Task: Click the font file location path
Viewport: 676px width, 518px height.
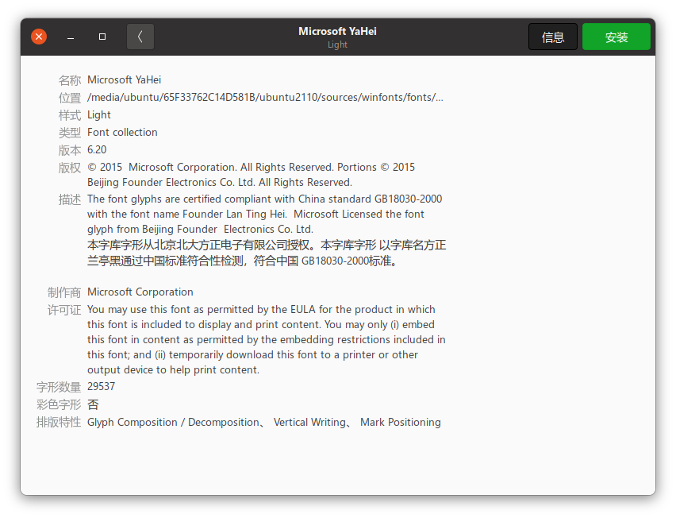Action: coord(265,98)
